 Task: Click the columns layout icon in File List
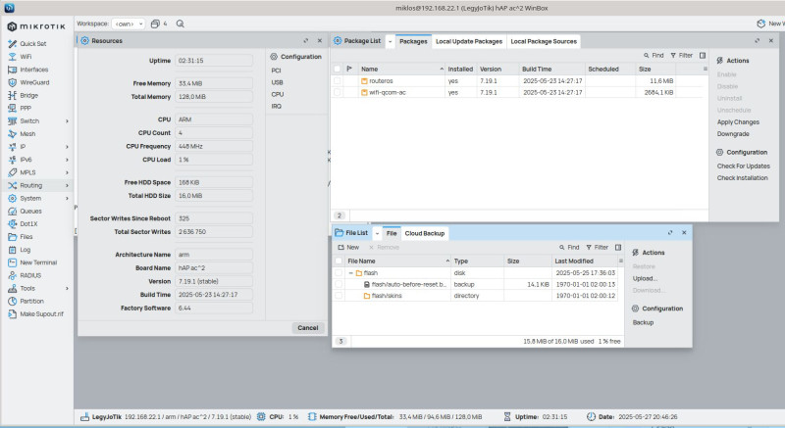click(x=618, y=247)
